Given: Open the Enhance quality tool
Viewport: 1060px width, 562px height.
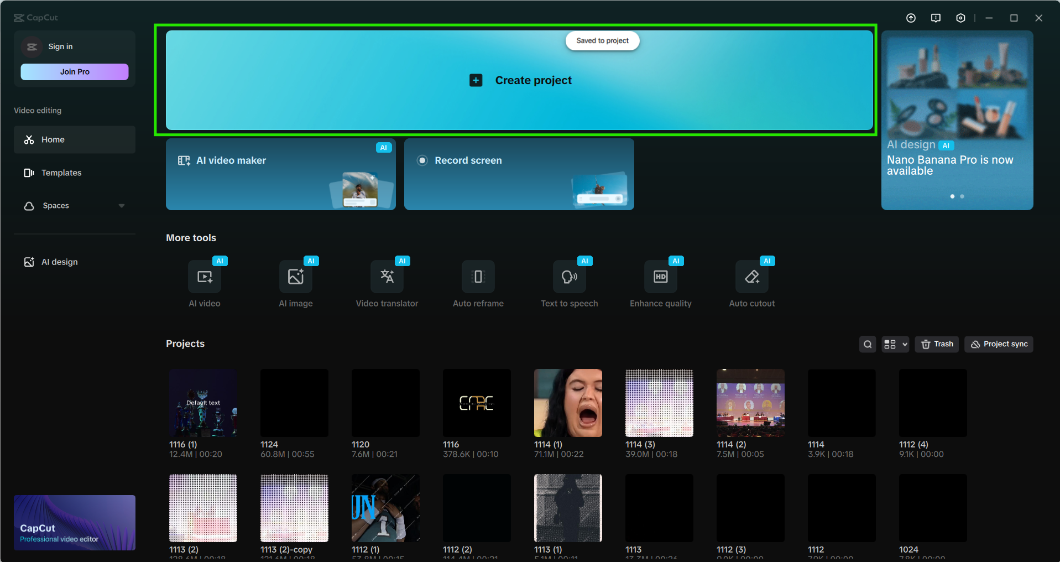Looking at the screenshot, I should [661, 277].
